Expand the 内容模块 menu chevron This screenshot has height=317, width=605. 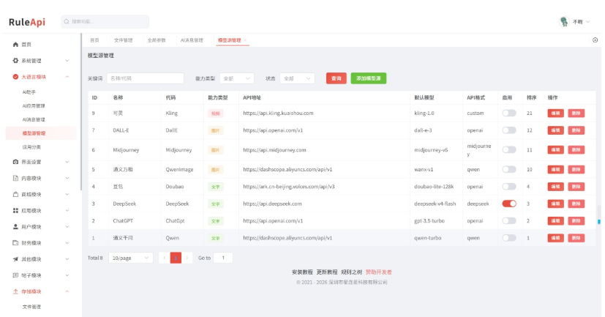(67, 178)
